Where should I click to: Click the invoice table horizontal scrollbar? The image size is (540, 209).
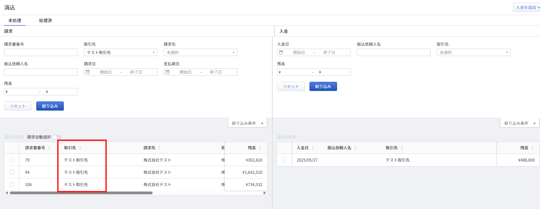81,193
